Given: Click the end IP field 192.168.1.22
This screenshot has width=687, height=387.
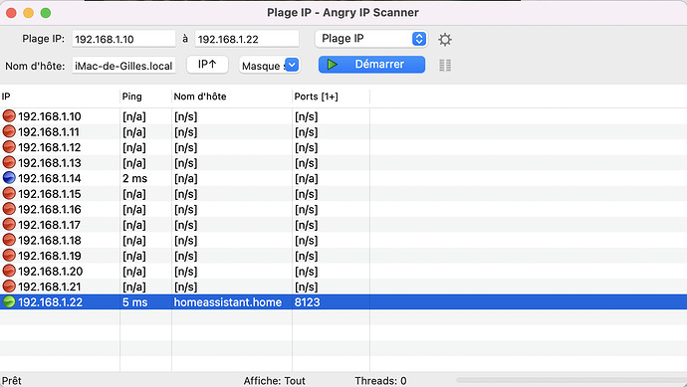Looking at the screenshot, I should 247,39.
